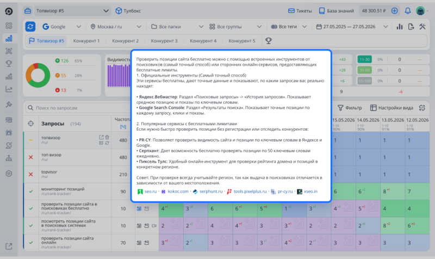Screen dimensions: 435x259
Task: Toggle the check mark for мониторинг позиций
Action: 31,192
